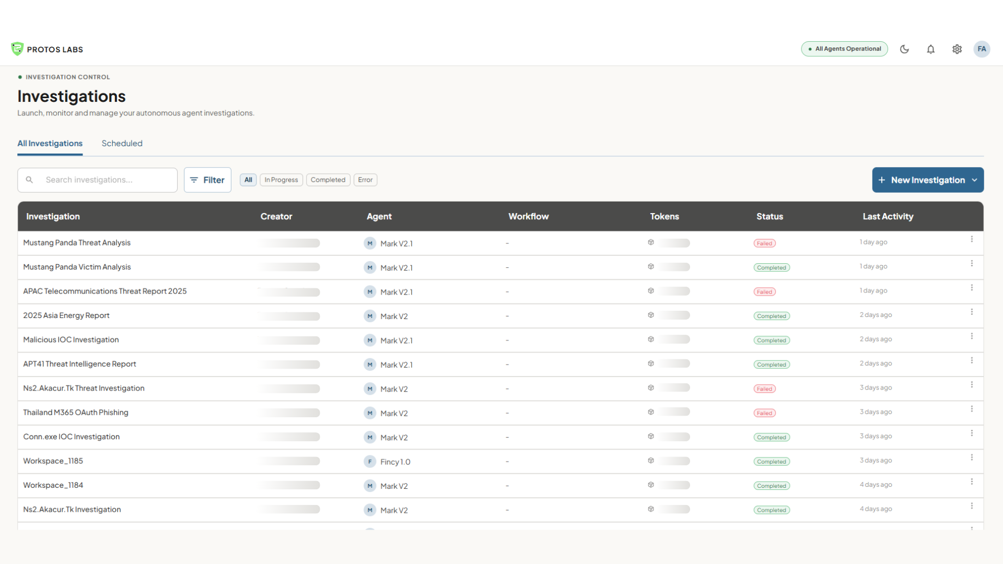Open settings gear icon
Screen dimensions: 1003x564
[957, 49]
